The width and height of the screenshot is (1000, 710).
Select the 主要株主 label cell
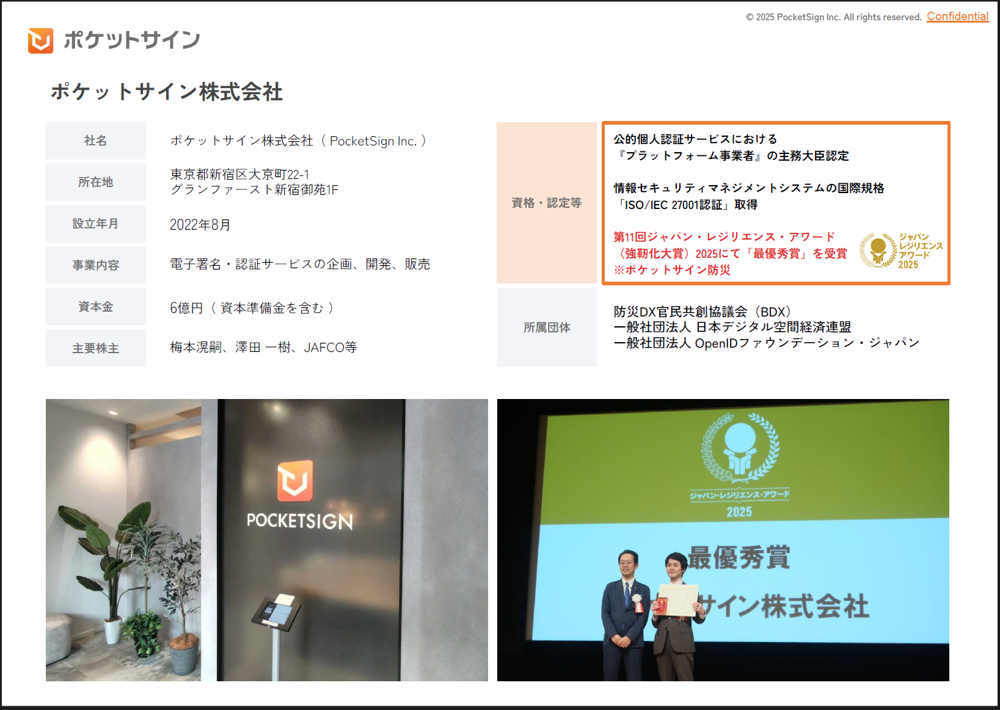pos(95,348)
